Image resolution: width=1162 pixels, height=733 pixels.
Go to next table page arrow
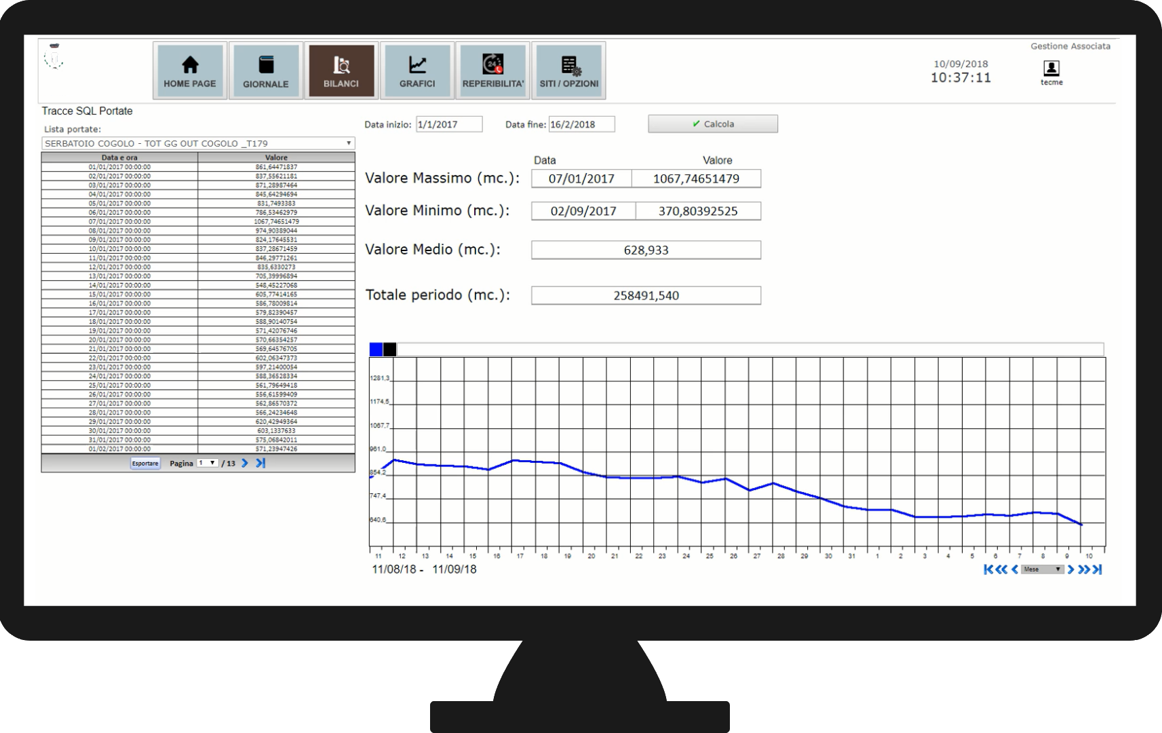[245, 463]
